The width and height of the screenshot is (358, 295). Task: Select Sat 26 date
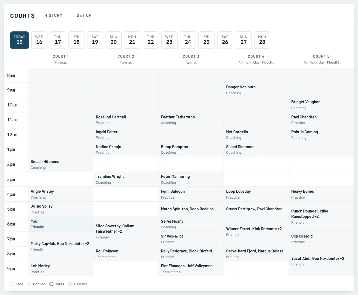pos(225,40)
